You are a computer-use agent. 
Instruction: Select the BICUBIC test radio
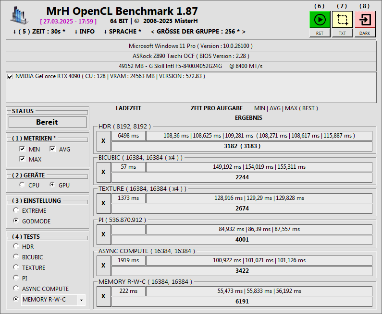pyautogui.click(x=16, y=256)
